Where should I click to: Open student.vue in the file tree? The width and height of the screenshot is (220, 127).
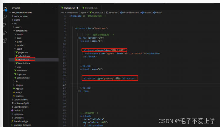(24, 60)
